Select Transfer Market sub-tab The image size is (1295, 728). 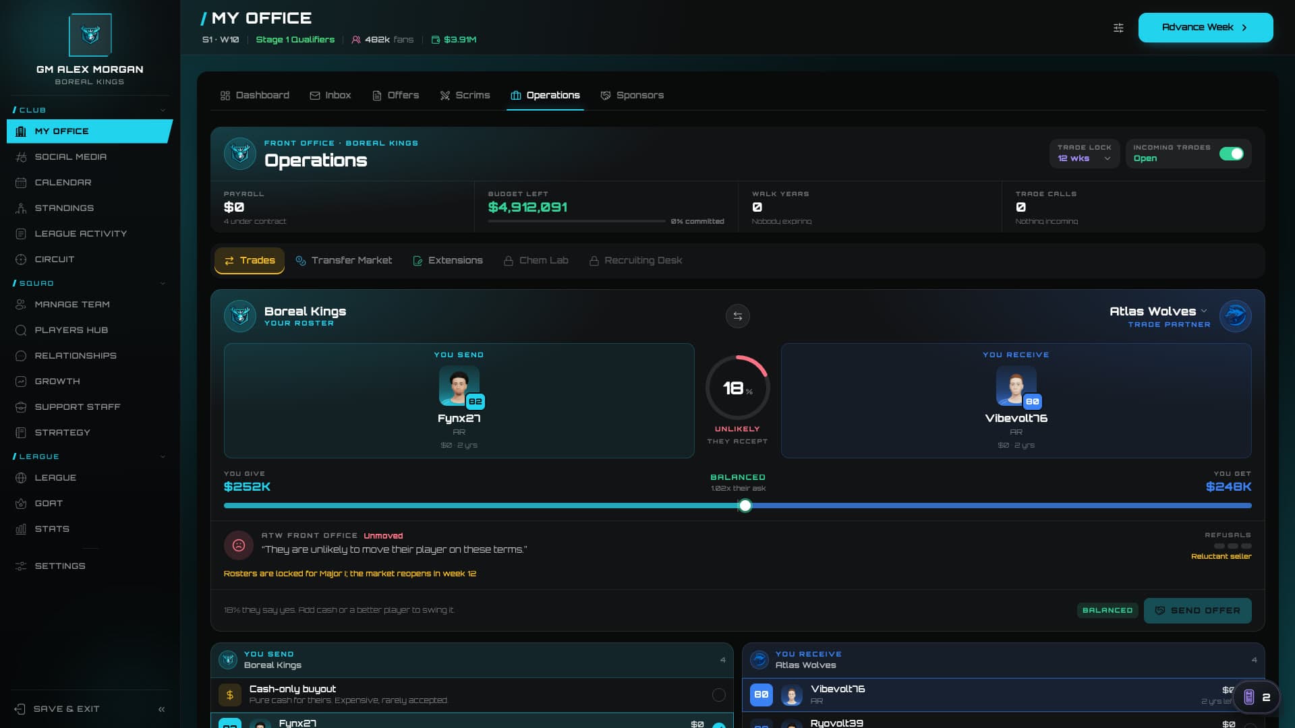(x=344, y=261)
